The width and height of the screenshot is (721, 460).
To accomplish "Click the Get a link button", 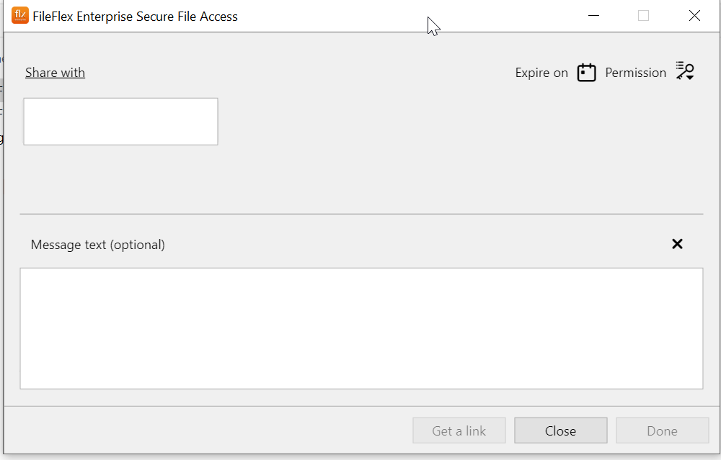I will pyautogui.click(x=459, y=430).
